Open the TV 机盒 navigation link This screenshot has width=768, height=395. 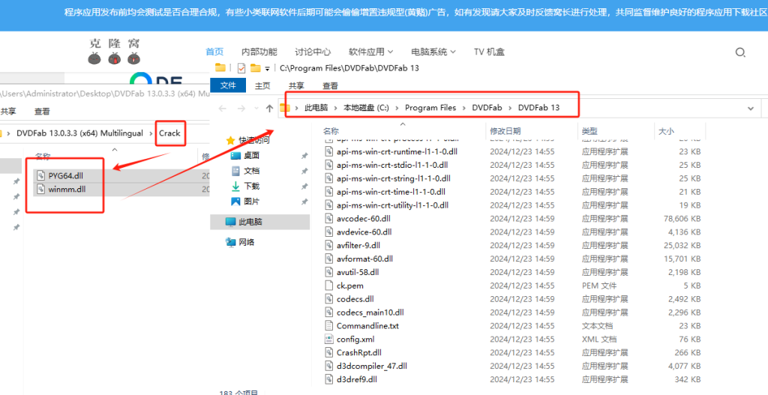click(x=489, y=52)
